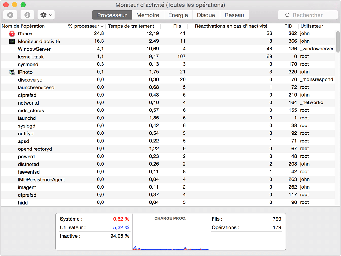This screenshot has width=341, height=256.
Task: Click the Moniteur d'activité process icon
Action: click(x=12, y=41)
